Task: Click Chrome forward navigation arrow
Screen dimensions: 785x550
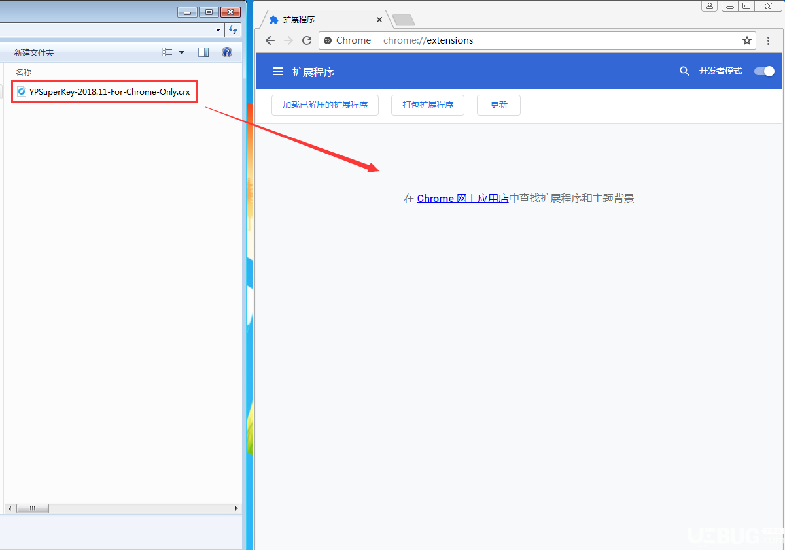Action: (288, 40)
